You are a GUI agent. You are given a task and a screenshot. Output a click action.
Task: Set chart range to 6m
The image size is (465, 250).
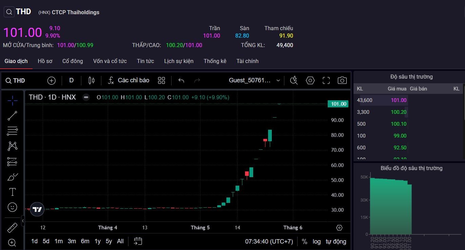coord(85,241)
